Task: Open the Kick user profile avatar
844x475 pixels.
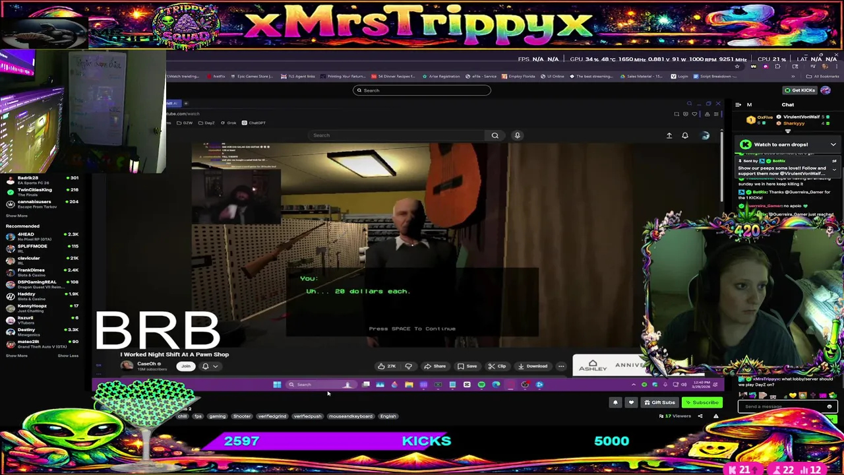Action: click(826, 90)
